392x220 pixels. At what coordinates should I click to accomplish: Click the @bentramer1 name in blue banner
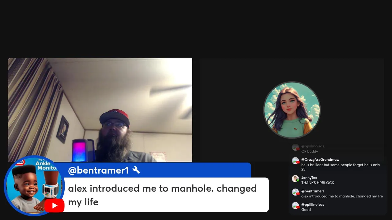tap(98, 170)
